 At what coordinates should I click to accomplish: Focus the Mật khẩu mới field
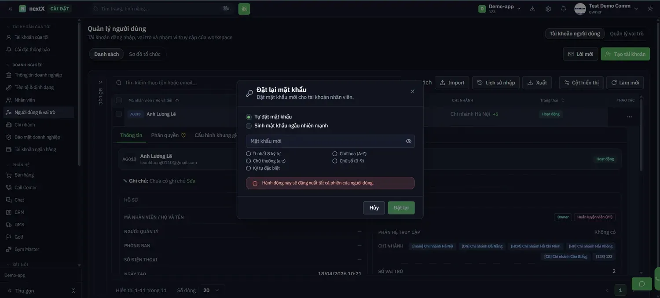330,141
